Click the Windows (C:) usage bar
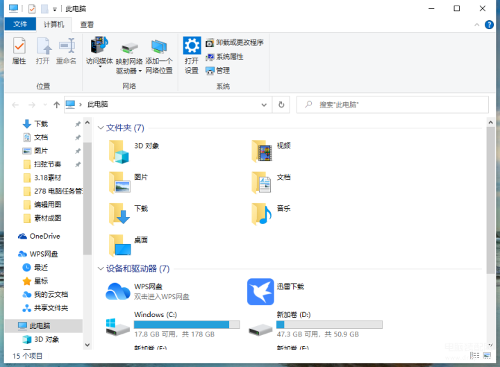The width and height of the screenshot is (500, 367). click(187, 325)
